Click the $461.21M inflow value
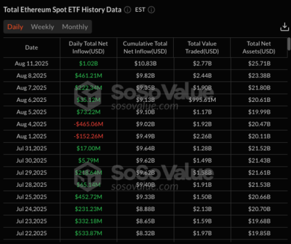Viewport: 291px width, 244px height. coord(89,76)
